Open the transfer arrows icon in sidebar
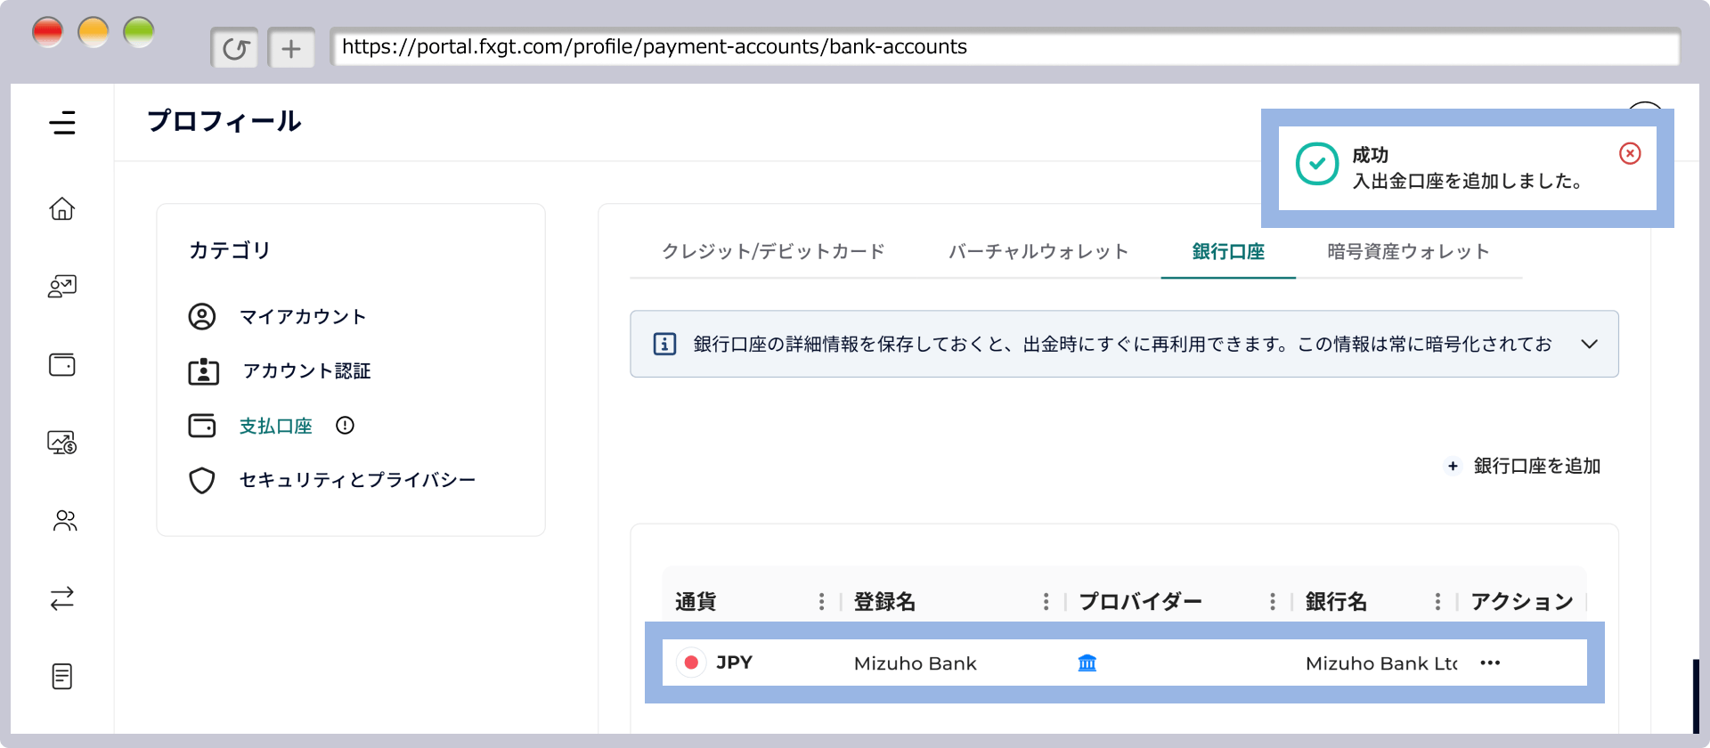1710x748 pixels. click(62, 598)
